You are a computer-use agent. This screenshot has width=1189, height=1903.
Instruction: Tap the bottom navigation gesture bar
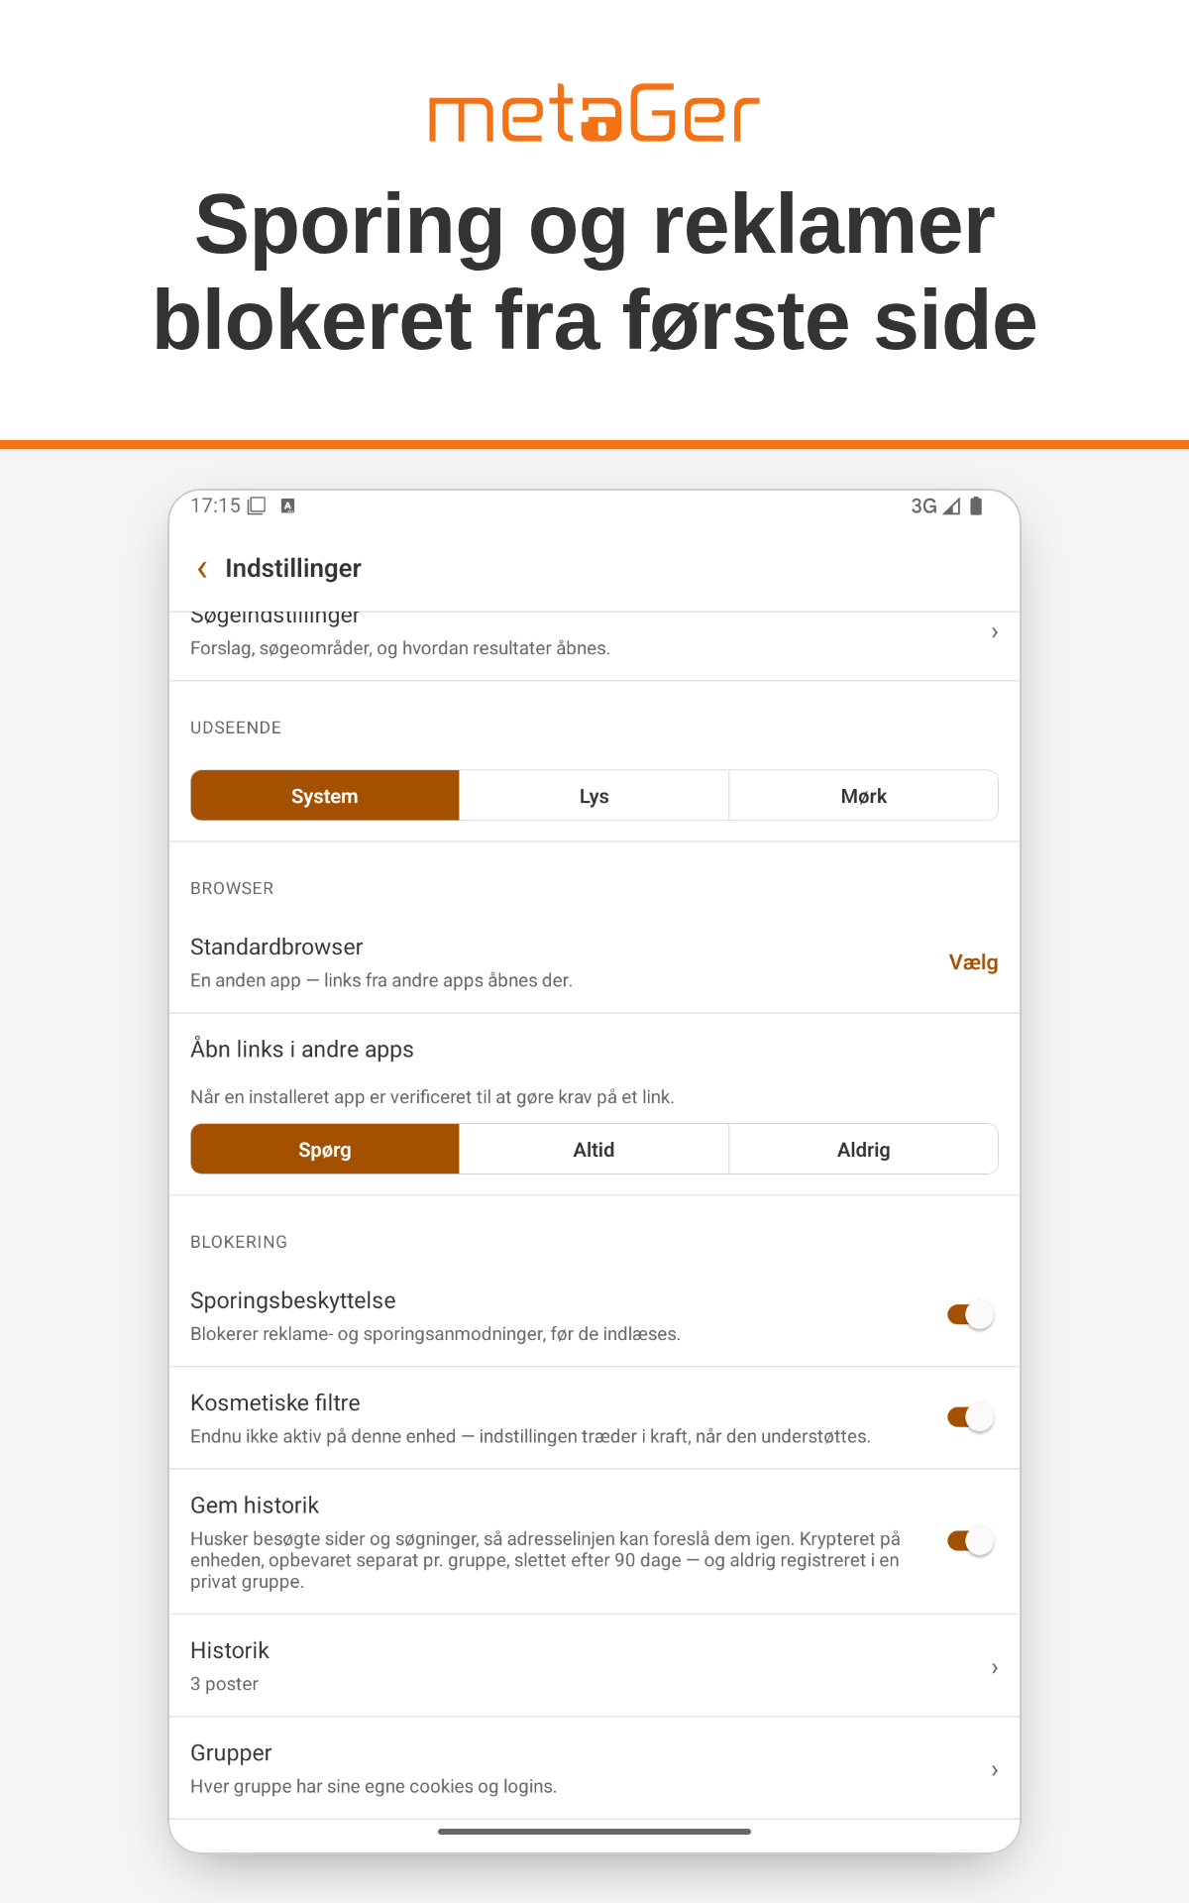(594, 1832)
